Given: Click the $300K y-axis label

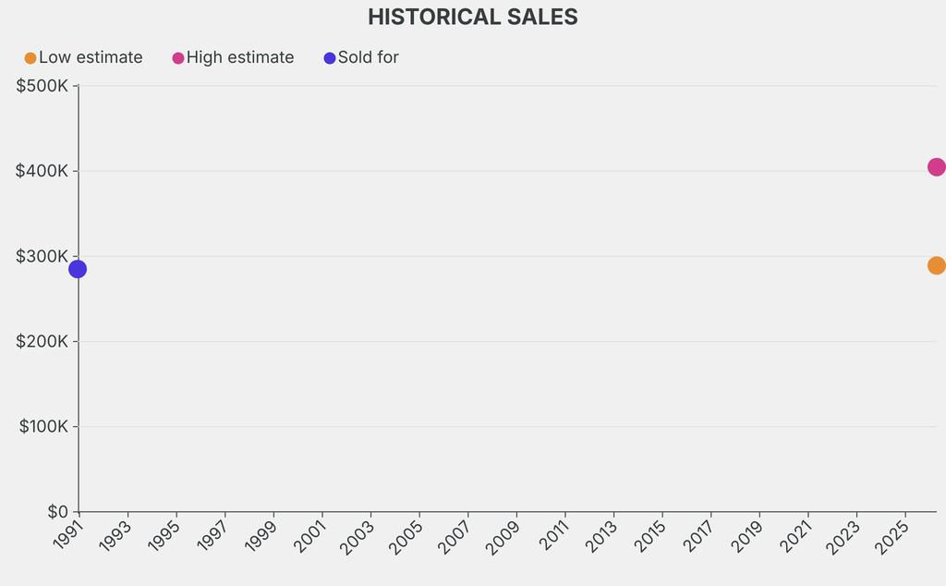Looking at the screenshot, I should pyautogui.click(x=42, y=256).
